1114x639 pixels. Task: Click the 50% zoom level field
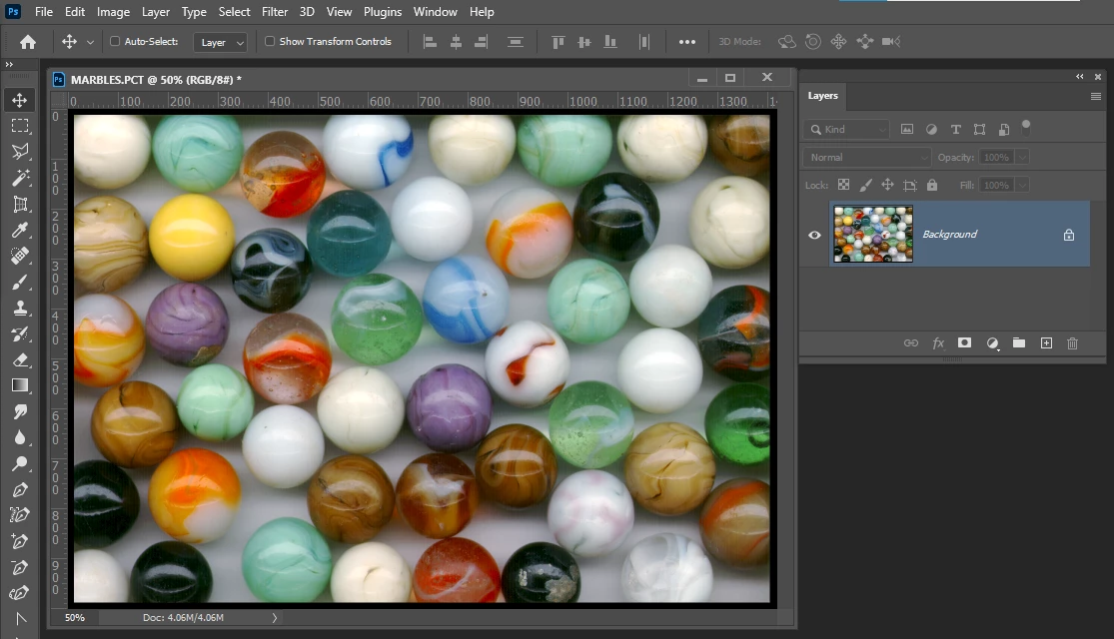[75, 618]
